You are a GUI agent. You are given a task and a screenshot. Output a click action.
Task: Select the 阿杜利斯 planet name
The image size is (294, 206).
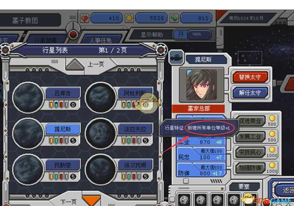(x=135, y=93)
